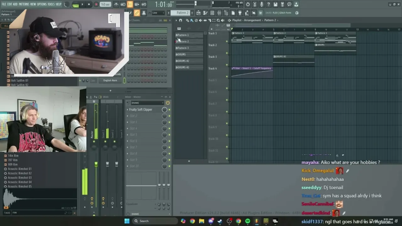This screenshot has height=226, width=402.
Task: Click the Stop button in transport
Action: 89,4
